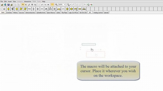Select the lamp crossed-circle component
163x91 pixels.
pyautogui.click(x=67, y=9)
